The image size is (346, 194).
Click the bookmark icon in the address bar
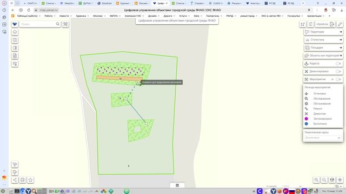point(309,10)
